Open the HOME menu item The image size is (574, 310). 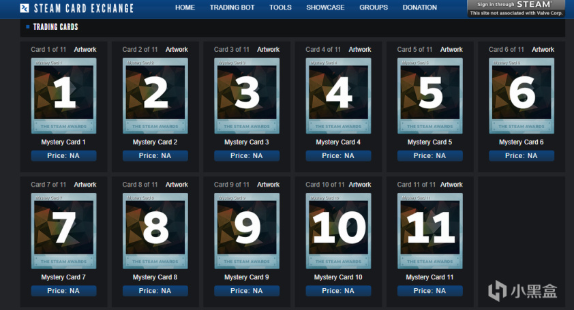click(185, 7)
